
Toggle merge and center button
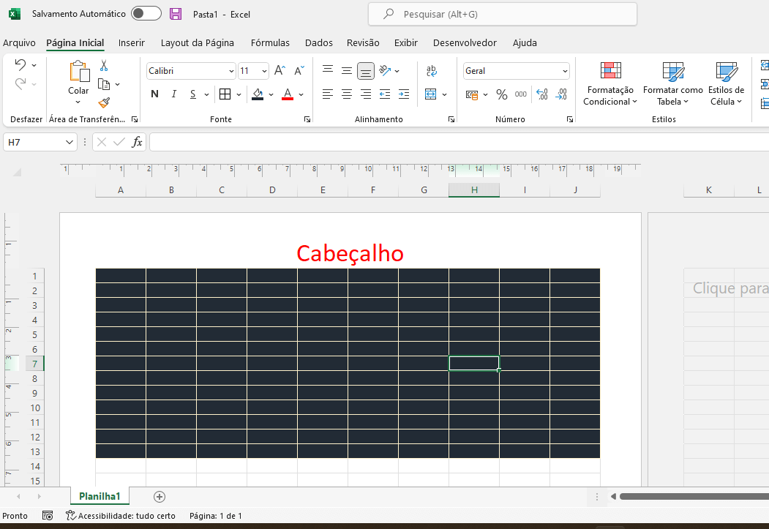[x=431, y=94]
